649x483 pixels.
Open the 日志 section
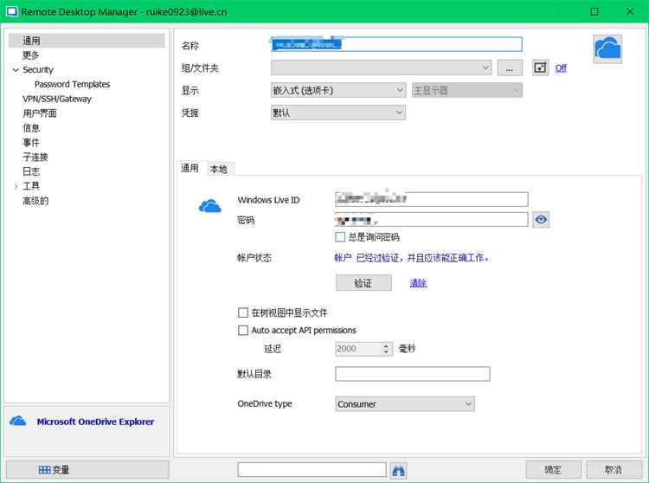(x=31, y=171)
